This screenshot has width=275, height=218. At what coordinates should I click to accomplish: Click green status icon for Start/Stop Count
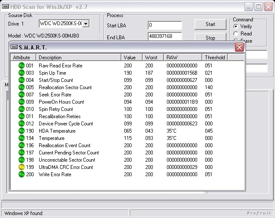tap(22, 80)
